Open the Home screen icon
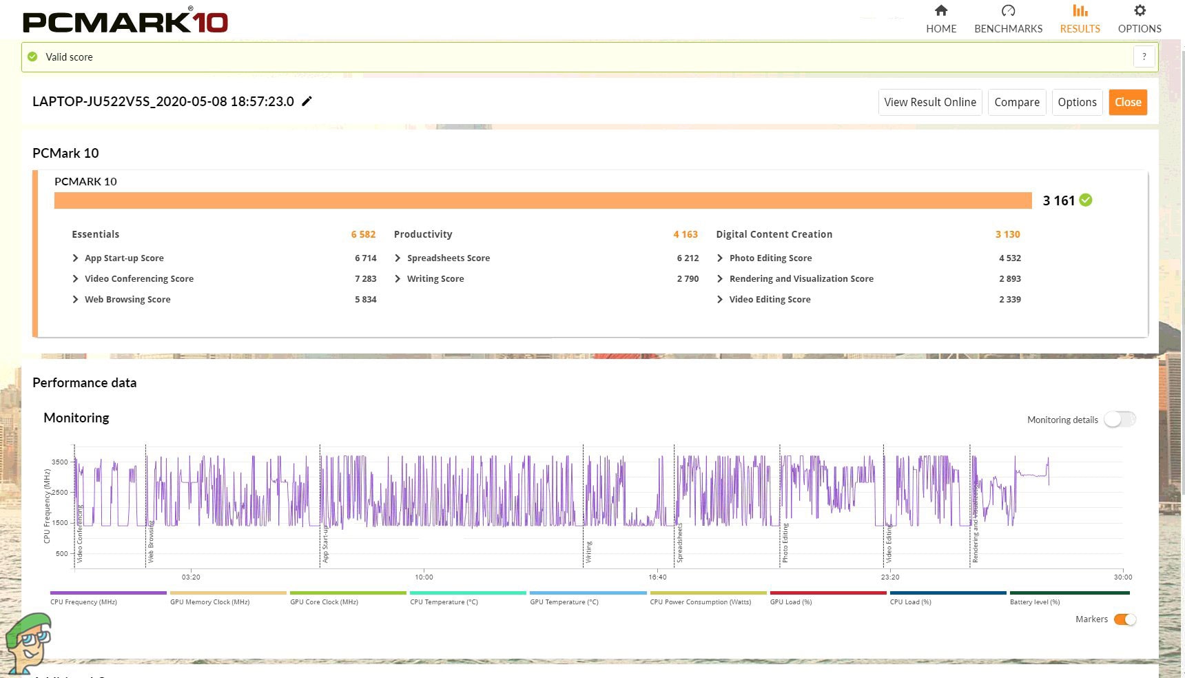 pyautogui.click(x=941, y=11)
